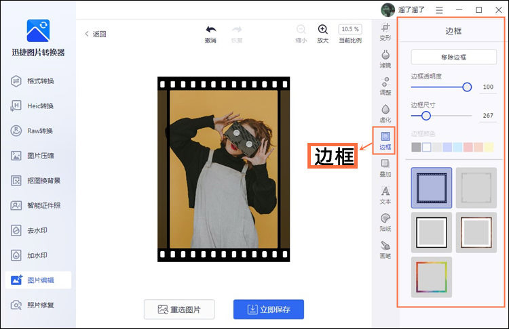Click the 10.5 % zoom ratio field
This screenshot has height=329, width=509.
[x=350, y=29]
